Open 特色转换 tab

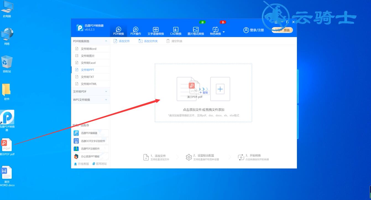coord(215,31)
